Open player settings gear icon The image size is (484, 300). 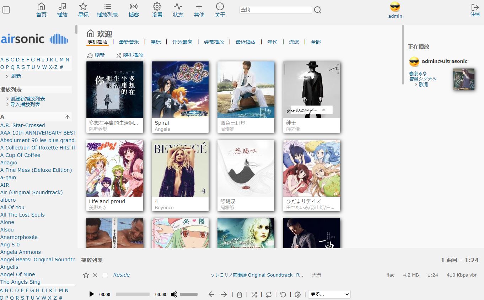[x=298, y=294]
